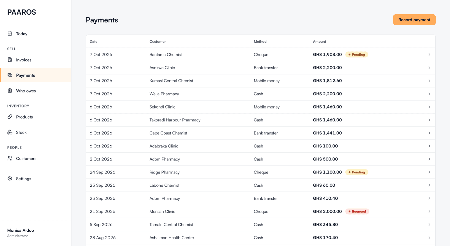The height and width of the screenshot is (246, 450).
Task: Click the Date column header
Action: (93, 41)
